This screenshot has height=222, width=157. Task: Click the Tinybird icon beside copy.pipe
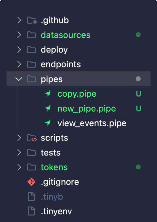click(x=48, y=94)
